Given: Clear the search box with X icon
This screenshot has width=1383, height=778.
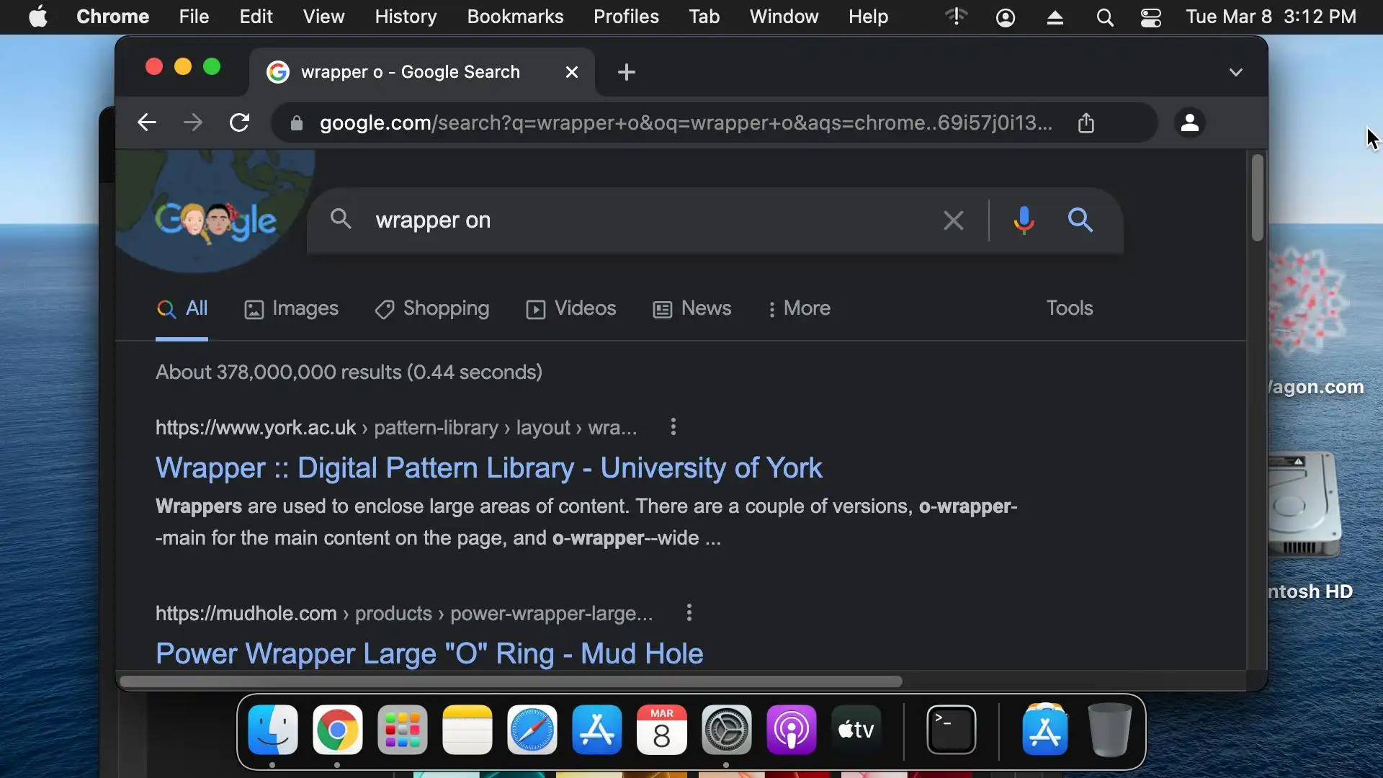Looking at the screenshot, I should point(953,220).
